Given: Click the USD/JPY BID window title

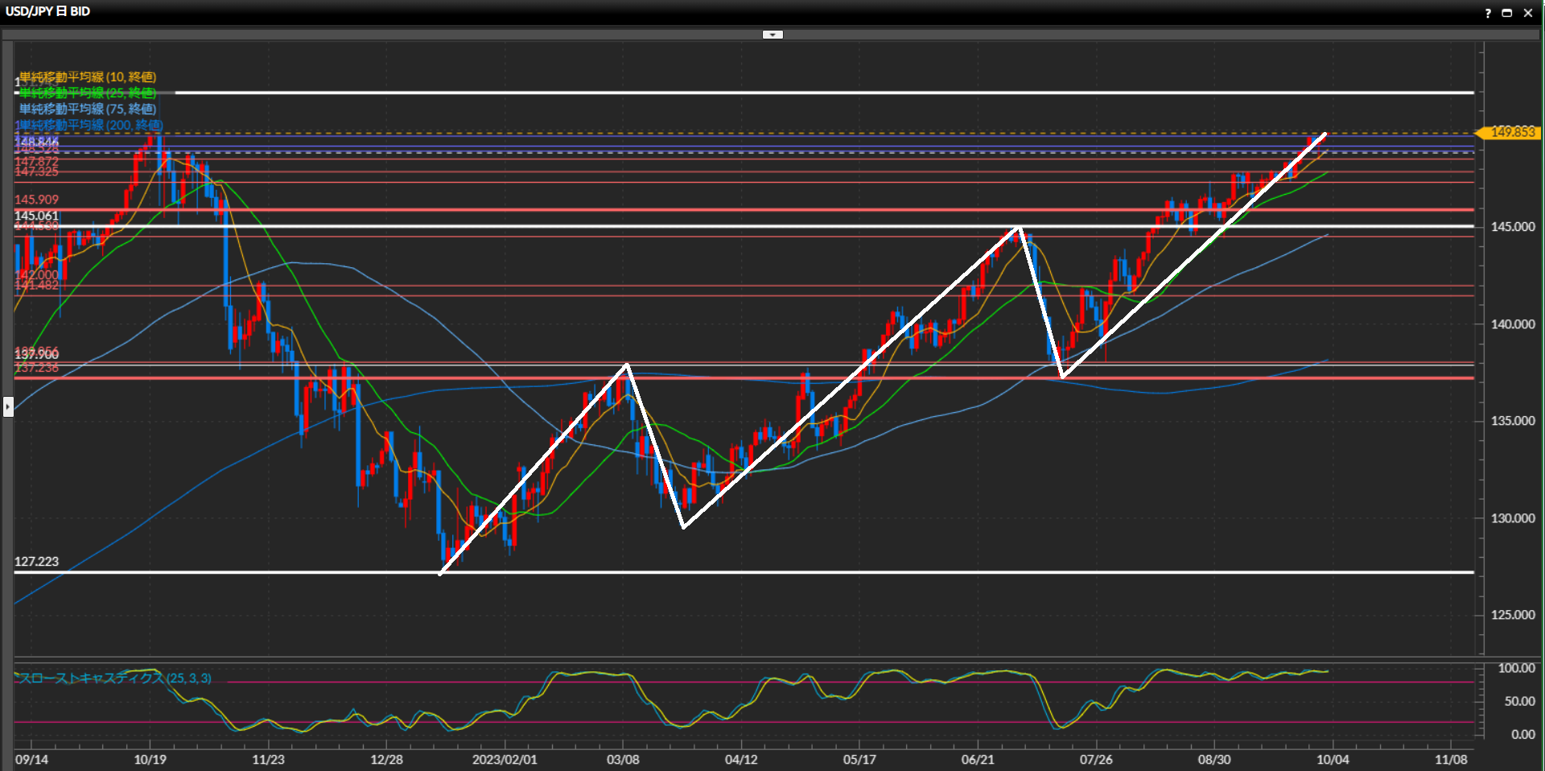Looking at the screenshot, I should click(47, 11).
